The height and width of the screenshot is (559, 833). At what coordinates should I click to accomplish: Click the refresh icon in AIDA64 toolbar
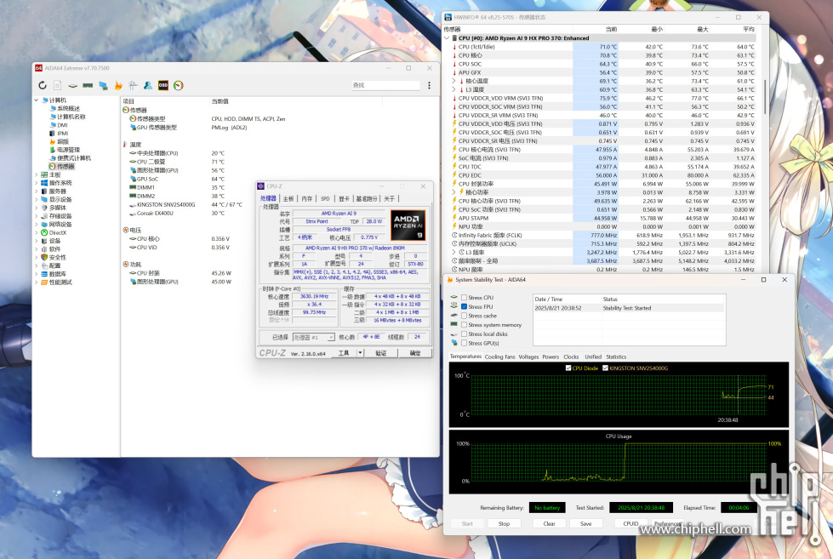point(43,86)
